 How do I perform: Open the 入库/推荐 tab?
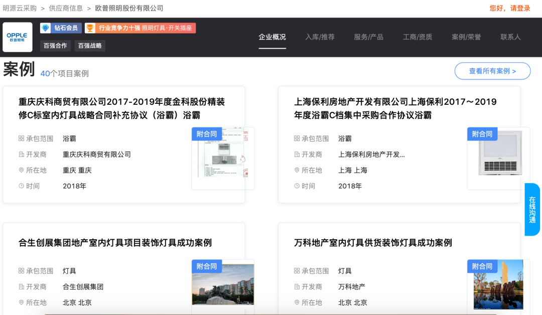coord(320,37)
